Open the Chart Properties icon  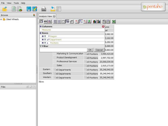pyautogui.click(x=99, y=21)
